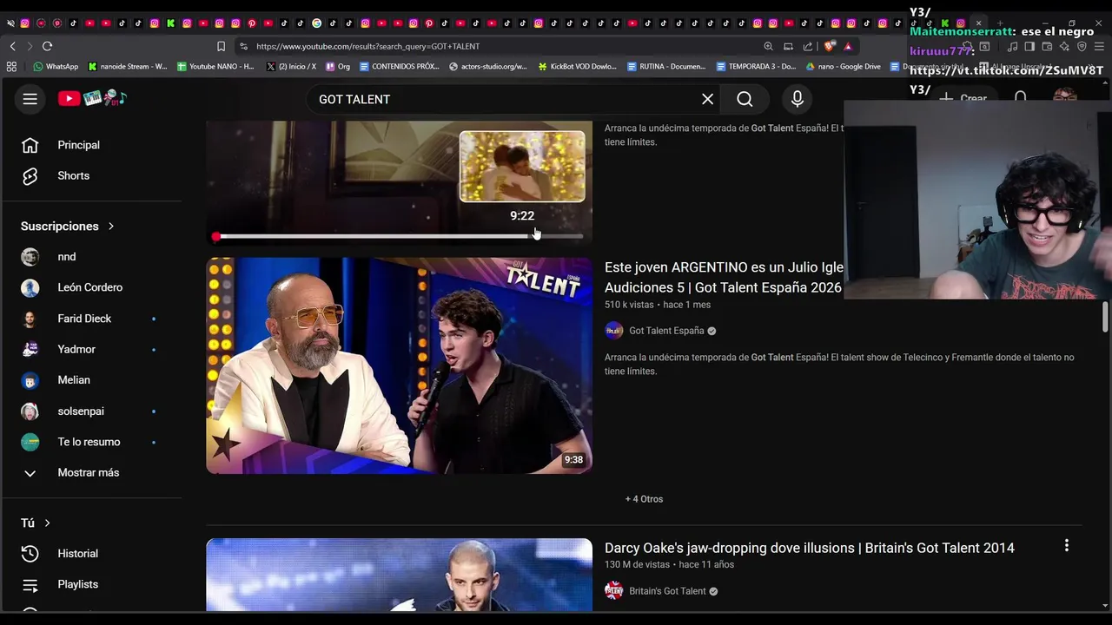Open the 9:22 preview frame thumbnail

point(522,167)
